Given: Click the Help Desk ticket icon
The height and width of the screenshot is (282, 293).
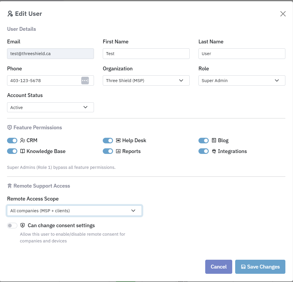Looking at the screenshot, I should (118, 140).
